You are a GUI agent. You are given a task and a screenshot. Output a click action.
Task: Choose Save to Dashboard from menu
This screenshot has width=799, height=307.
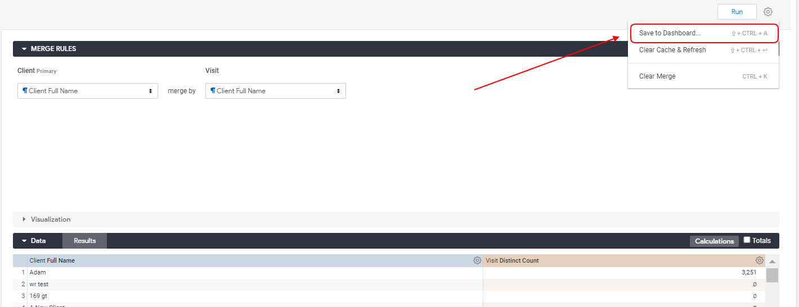670,33
